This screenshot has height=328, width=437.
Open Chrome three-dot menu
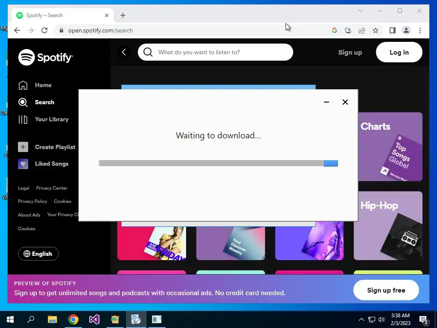(420, 30)
